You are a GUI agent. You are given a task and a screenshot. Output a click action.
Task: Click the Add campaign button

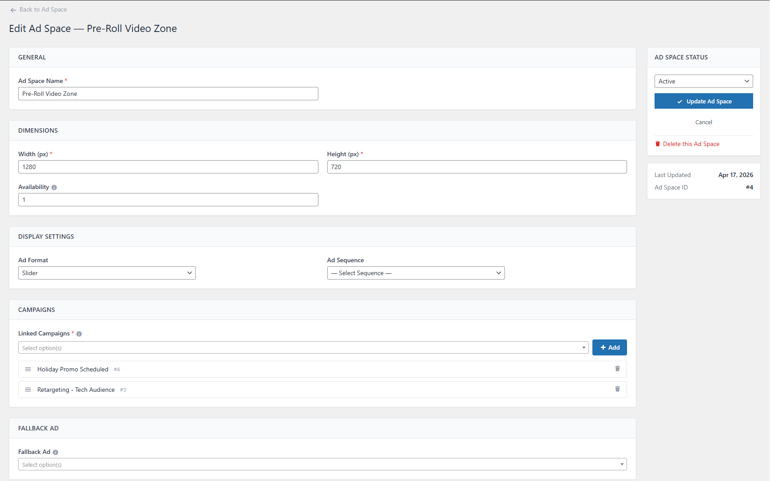(609, 347)
